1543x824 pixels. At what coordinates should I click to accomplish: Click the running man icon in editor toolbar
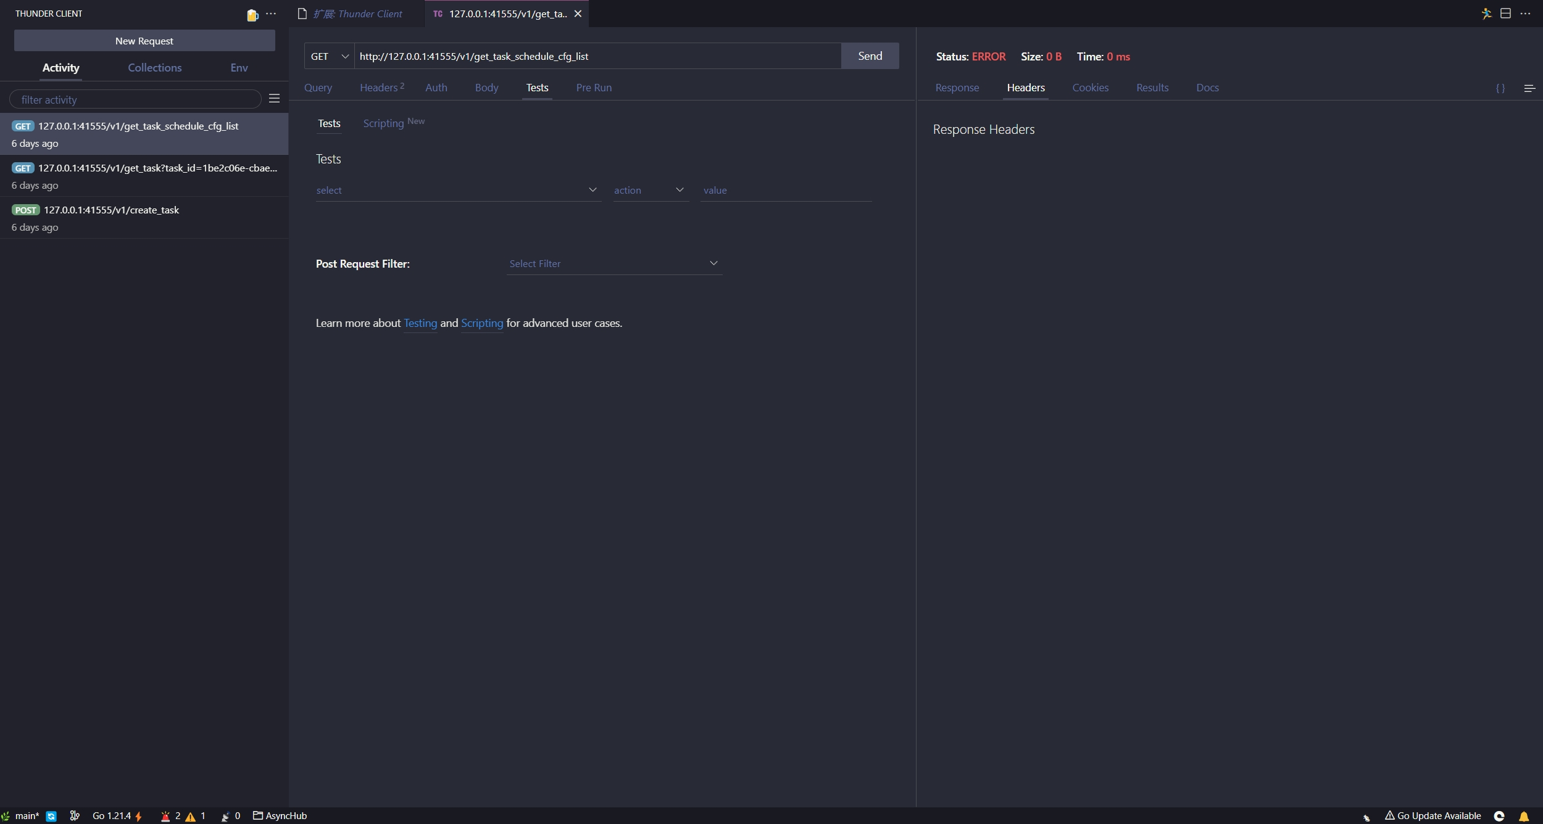coord(1486,14)
